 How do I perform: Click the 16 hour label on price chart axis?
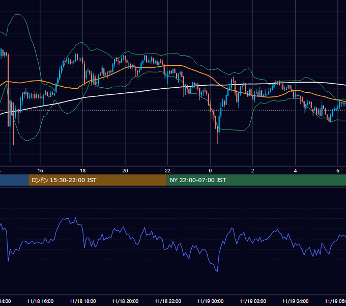[x=40, y=171]
